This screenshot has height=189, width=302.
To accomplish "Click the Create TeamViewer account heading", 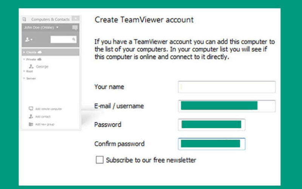I will (144, 20).
